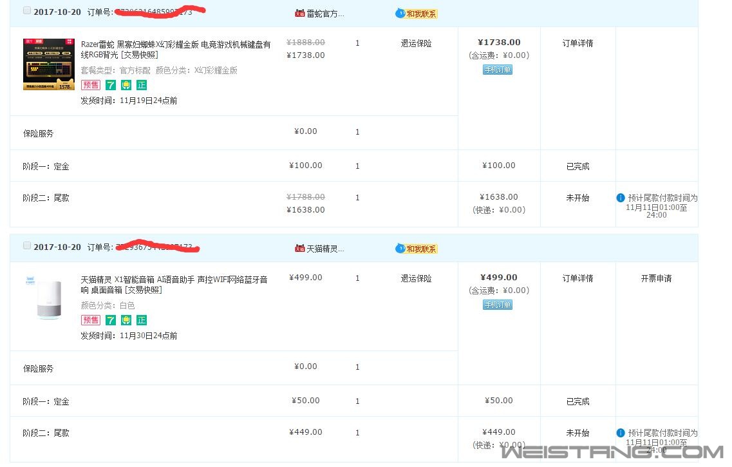Open 订单详情 for the ¥499.00 order
732x467 pixels.
pyautogui.click(x=577, y=278)
